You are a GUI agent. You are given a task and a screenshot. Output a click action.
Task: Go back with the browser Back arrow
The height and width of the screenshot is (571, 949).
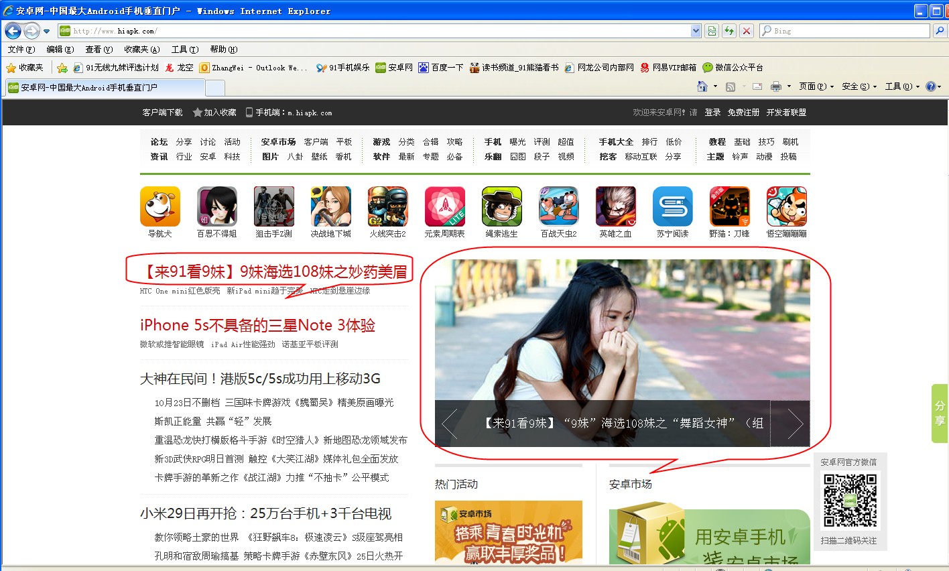point(13,31)
